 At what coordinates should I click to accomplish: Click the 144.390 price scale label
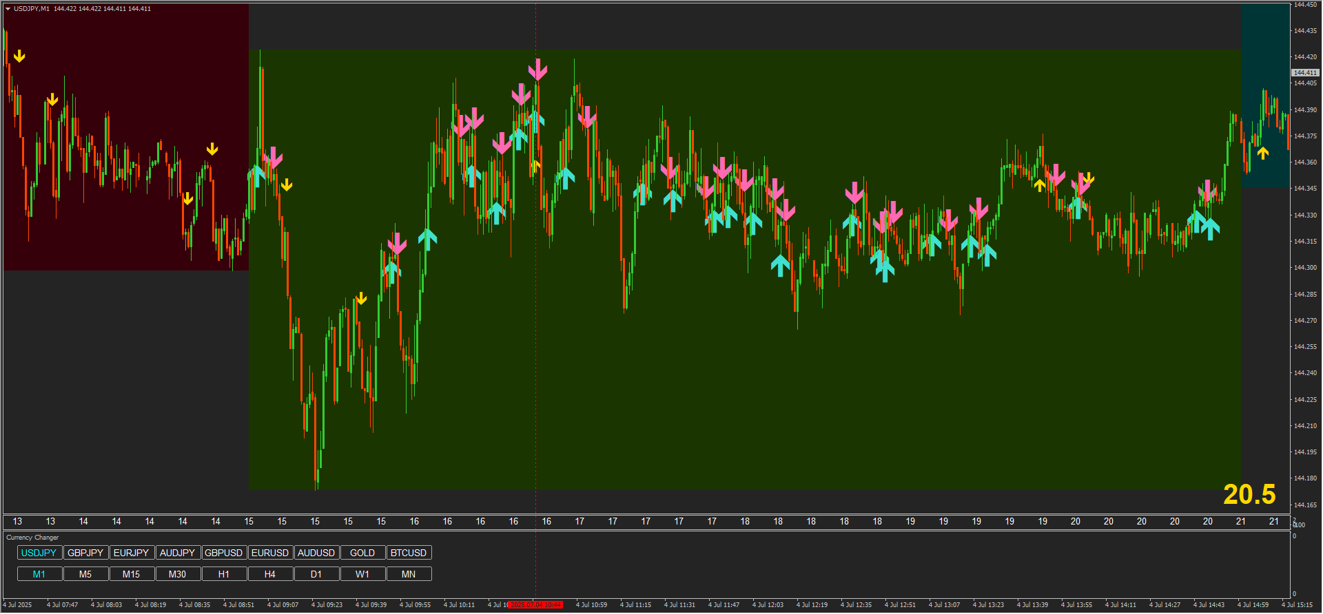point(1305,109)
